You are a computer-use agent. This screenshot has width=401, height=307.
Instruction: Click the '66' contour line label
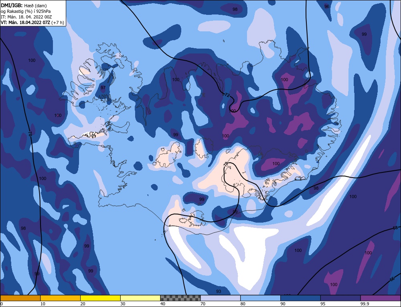point(392,279)
